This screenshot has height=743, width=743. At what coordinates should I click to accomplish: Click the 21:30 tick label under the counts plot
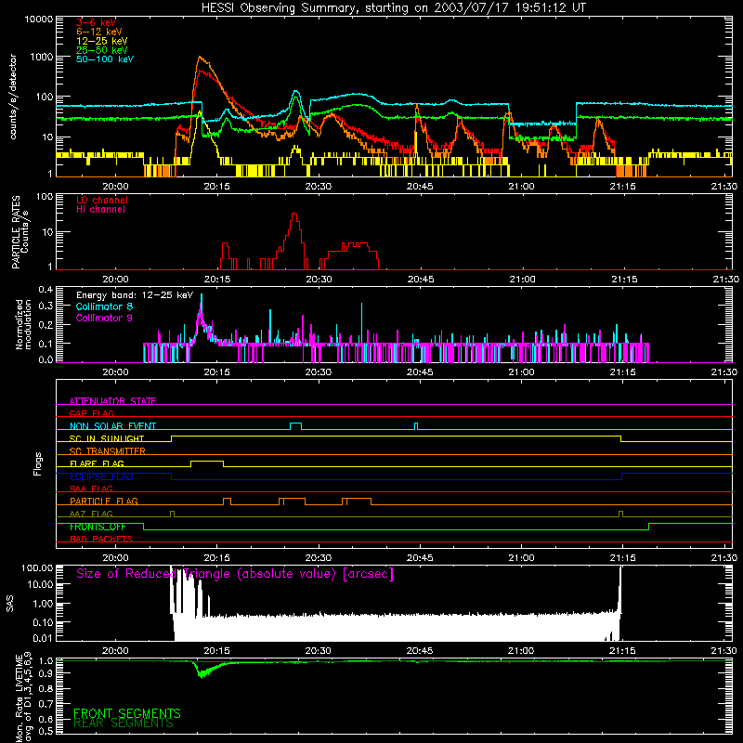pos(724,187)
